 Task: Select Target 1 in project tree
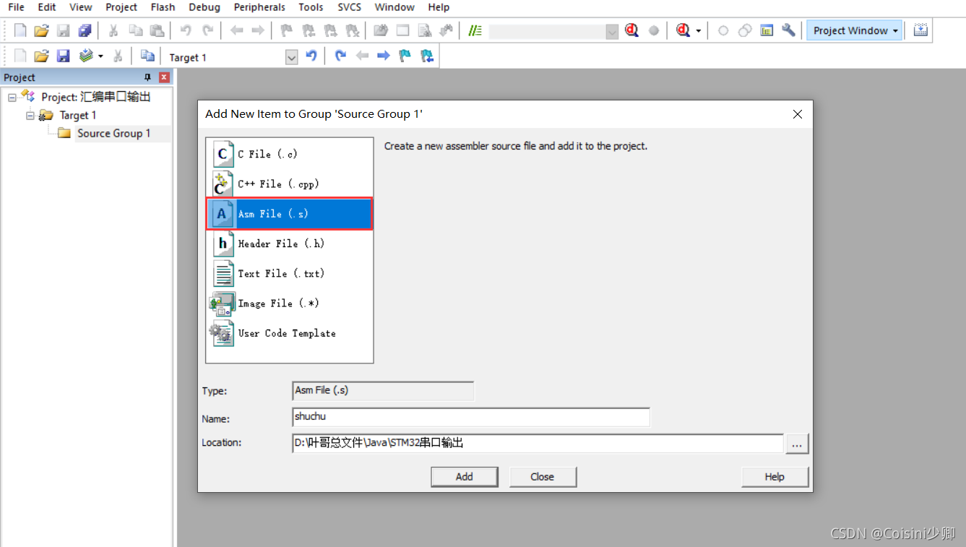coord(77,115)
